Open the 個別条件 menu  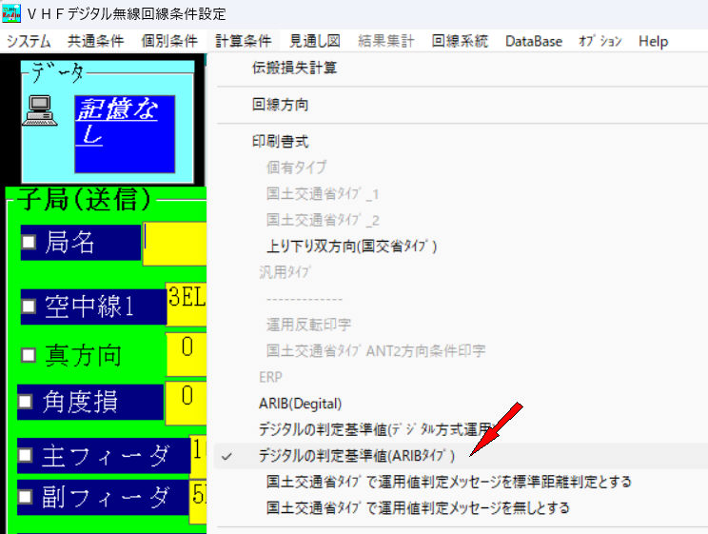coord(168,41)
